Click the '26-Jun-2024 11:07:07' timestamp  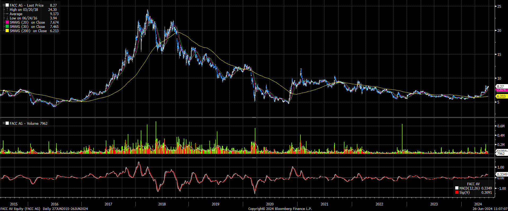pyautogui.click(x=490, y=209)
